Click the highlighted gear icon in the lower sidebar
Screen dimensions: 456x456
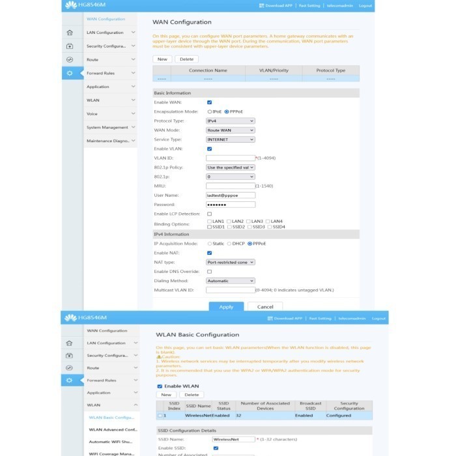point(70,381)
